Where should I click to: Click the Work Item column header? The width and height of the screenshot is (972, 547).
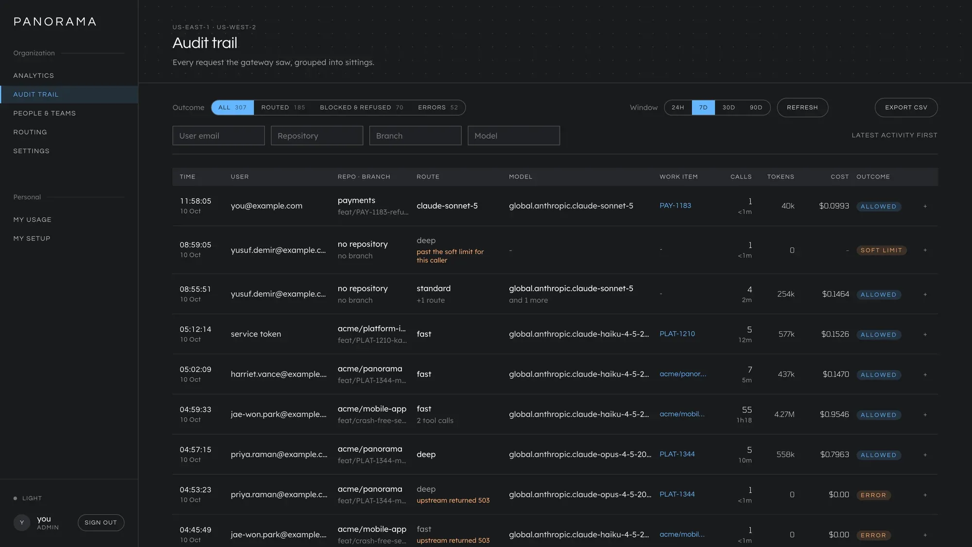(x=678, y=176)
